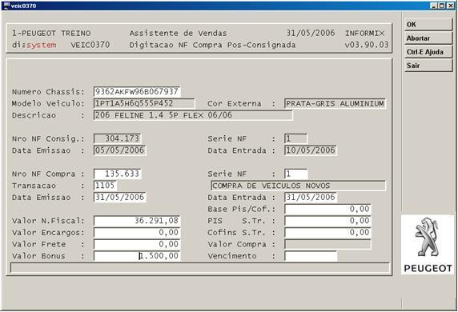Click the veic0370 title bar icon
Viewport: 458px width, 312px height.
tap(6, 6)
